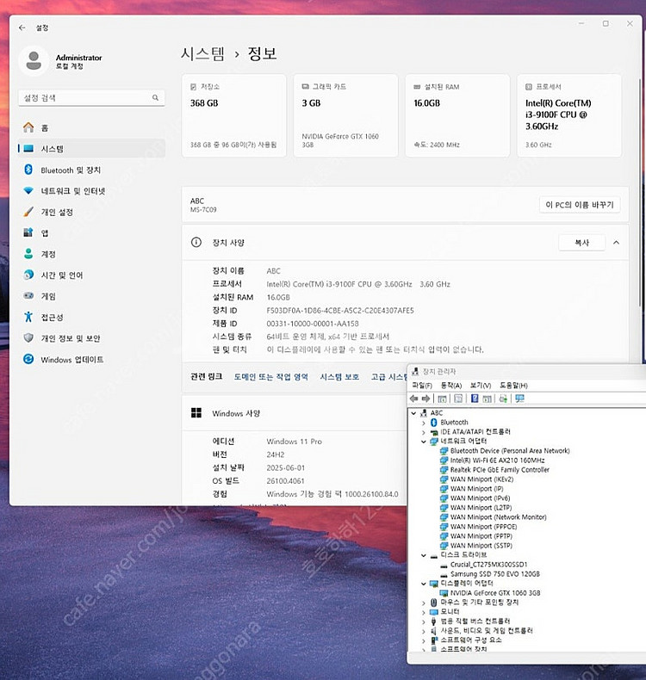Open the 그래픽 카드 3 GB card
646x680 pixels.
[345, 115]
